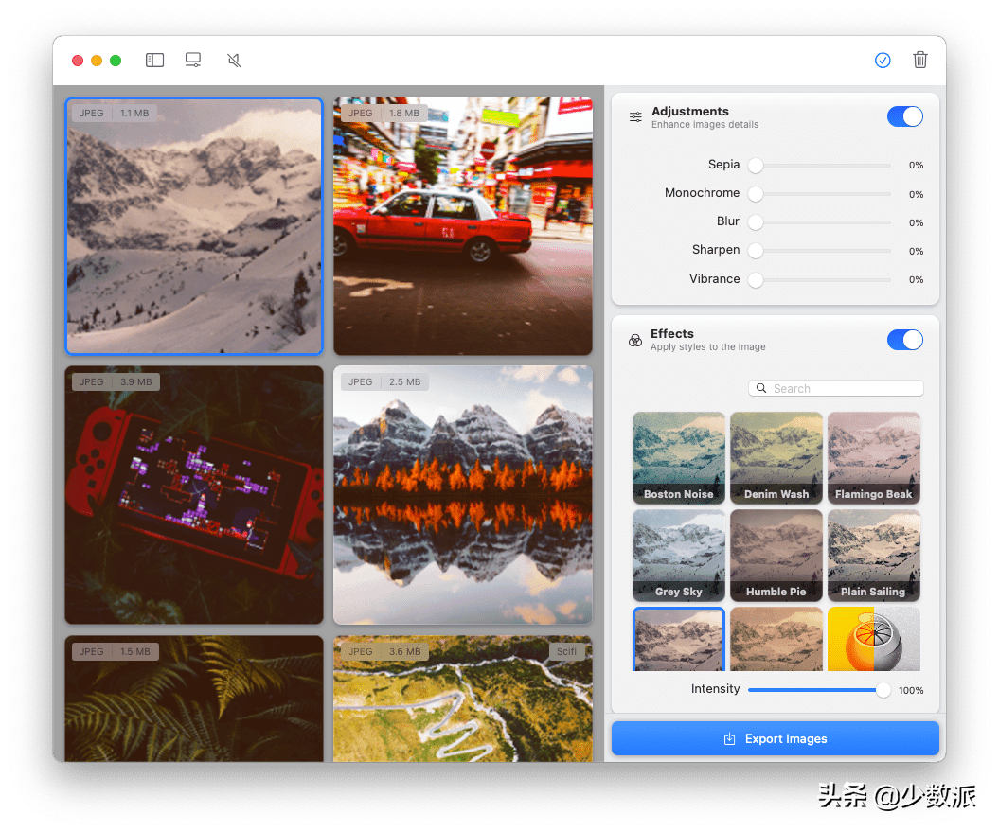Click the Export Images button
This screenshot has height=832, width=999.
point(776,738)
